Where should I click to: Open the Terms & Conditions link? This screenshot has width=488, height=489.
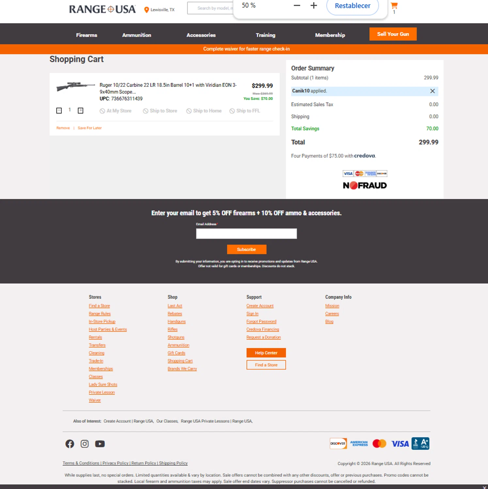tap(81, 463)
